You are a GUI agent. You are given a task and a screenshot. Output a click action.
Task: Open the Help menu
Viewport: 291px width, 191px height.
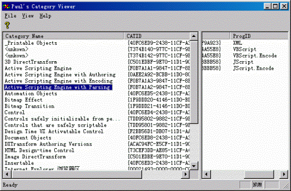pos(45,16)
